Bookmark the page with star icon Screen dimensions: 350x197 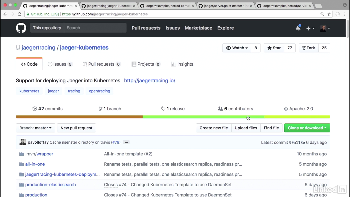329,14
